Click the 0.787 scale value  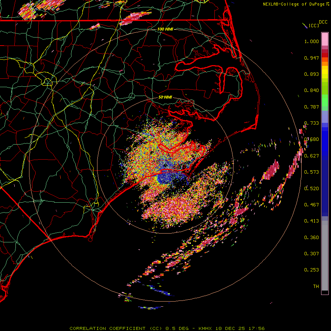click(x=312, y=107)
